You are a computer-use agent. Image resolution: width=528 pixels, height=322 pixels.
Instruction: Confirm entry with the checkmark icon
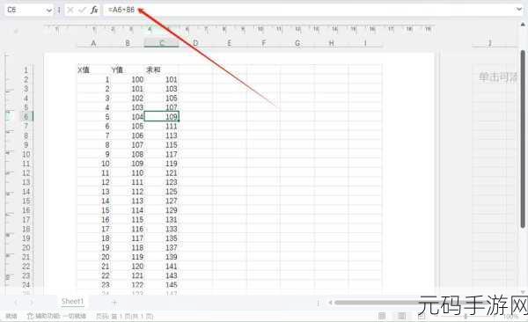point(82,10)
